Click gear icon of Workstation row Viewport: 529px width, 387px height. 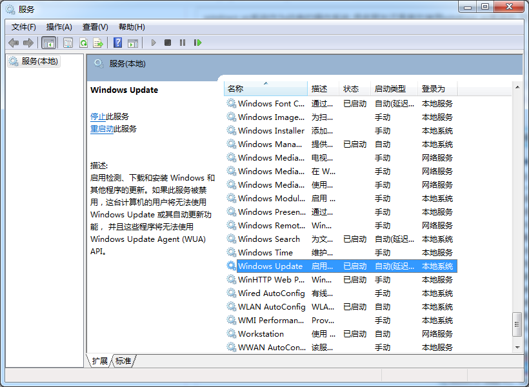(x=231, y=333)
